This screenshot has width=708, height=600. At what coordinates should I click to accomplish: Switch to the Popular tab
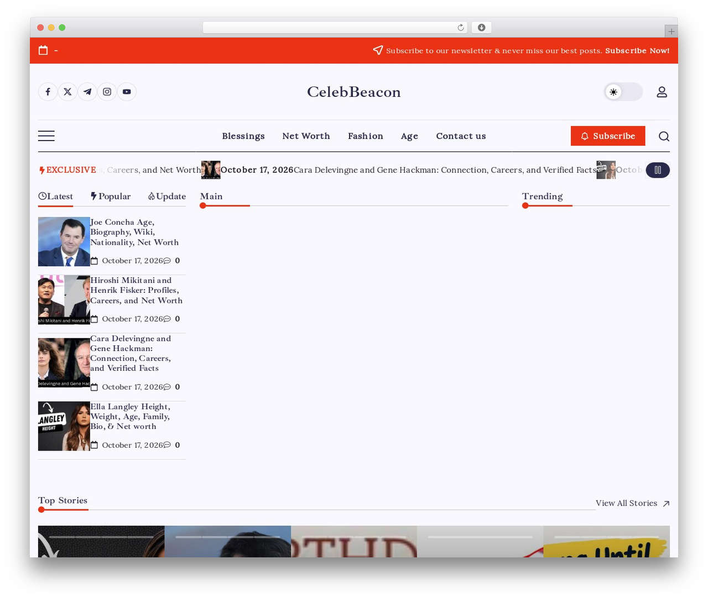[x=111, y=196]
